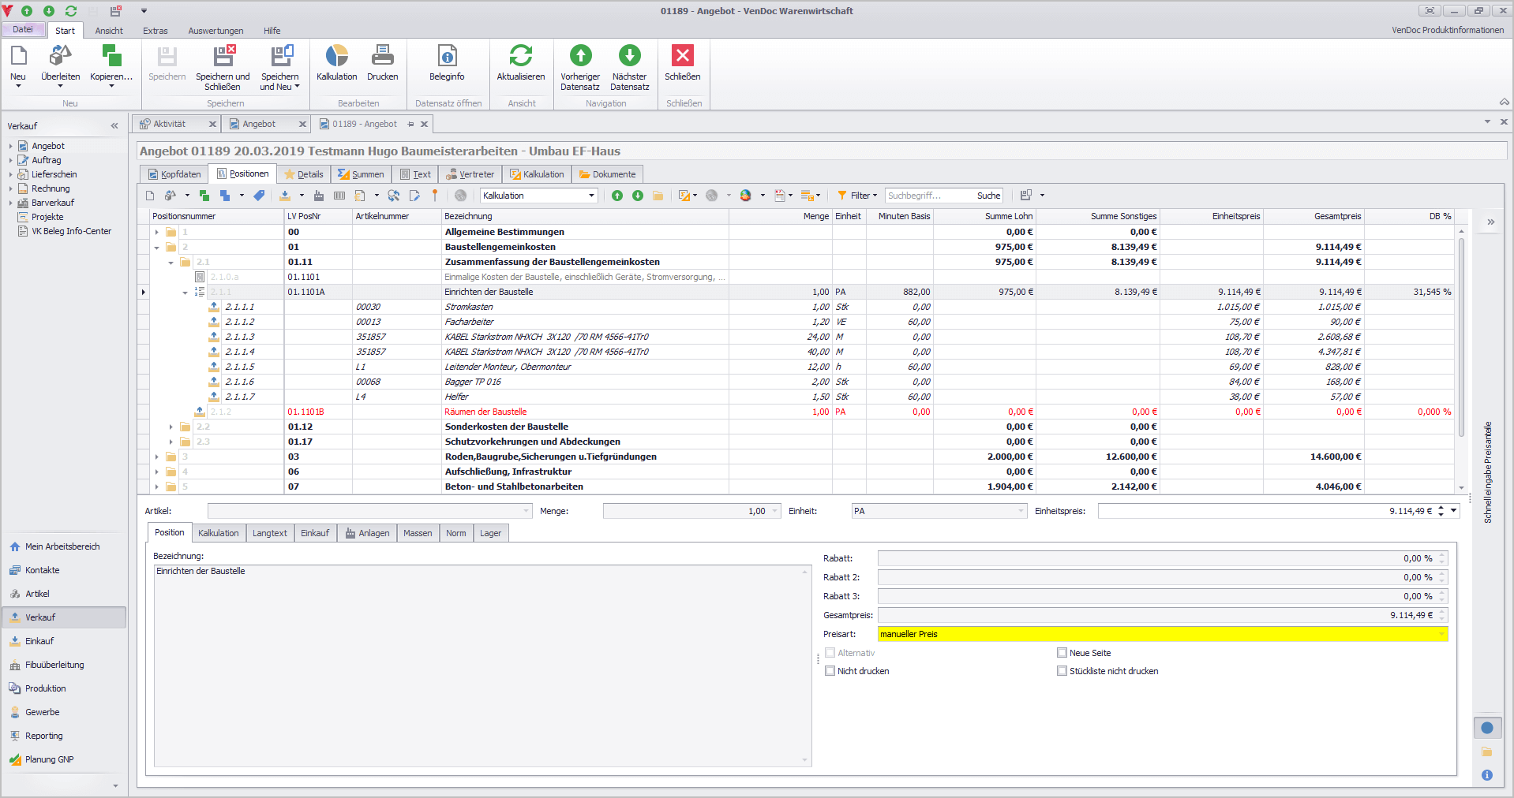Viewport: 1514px width, 798px height.
Task: Click the red Schließen icon
Action: coord(682,56)
